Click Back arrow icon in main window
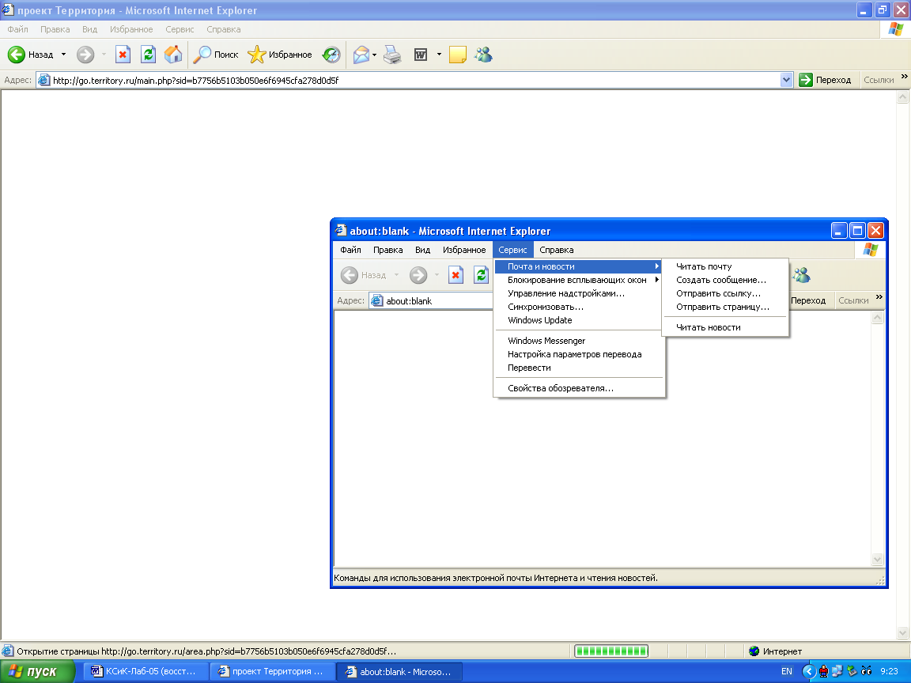The width and height of the screenshot is (911, 683). coord(17,55)
